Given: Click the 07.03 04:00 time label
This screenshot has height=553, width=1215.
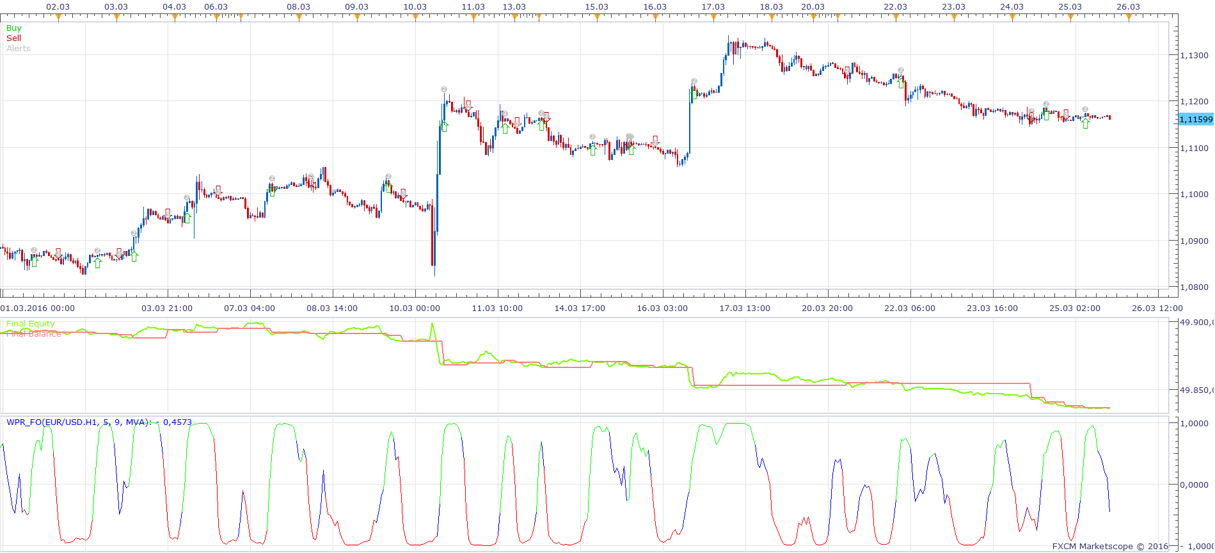Looking at the screenshot, I should coord(250,309).
